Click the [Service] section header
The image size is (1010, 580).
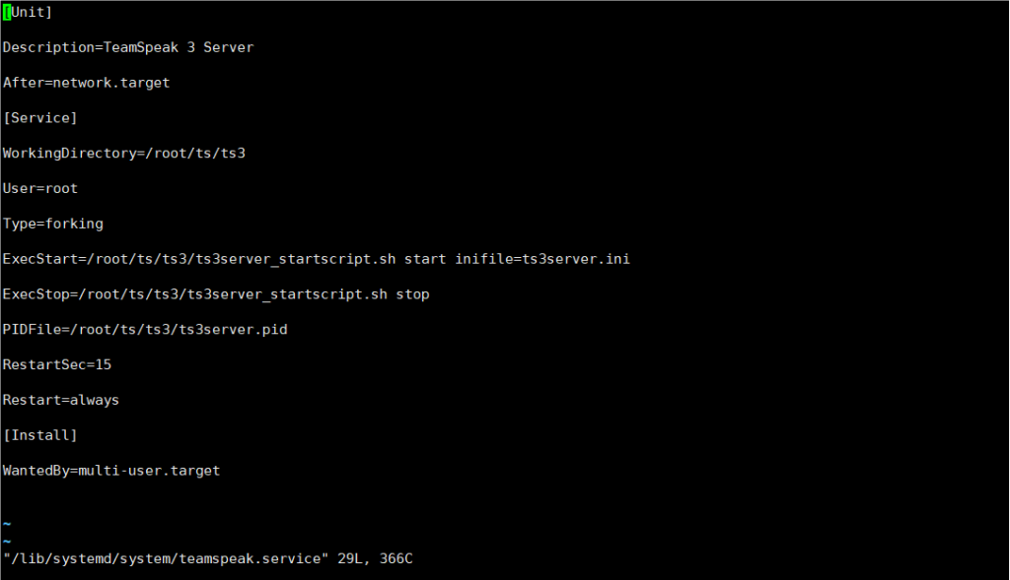pyautogui.click(x=39, y=118)
